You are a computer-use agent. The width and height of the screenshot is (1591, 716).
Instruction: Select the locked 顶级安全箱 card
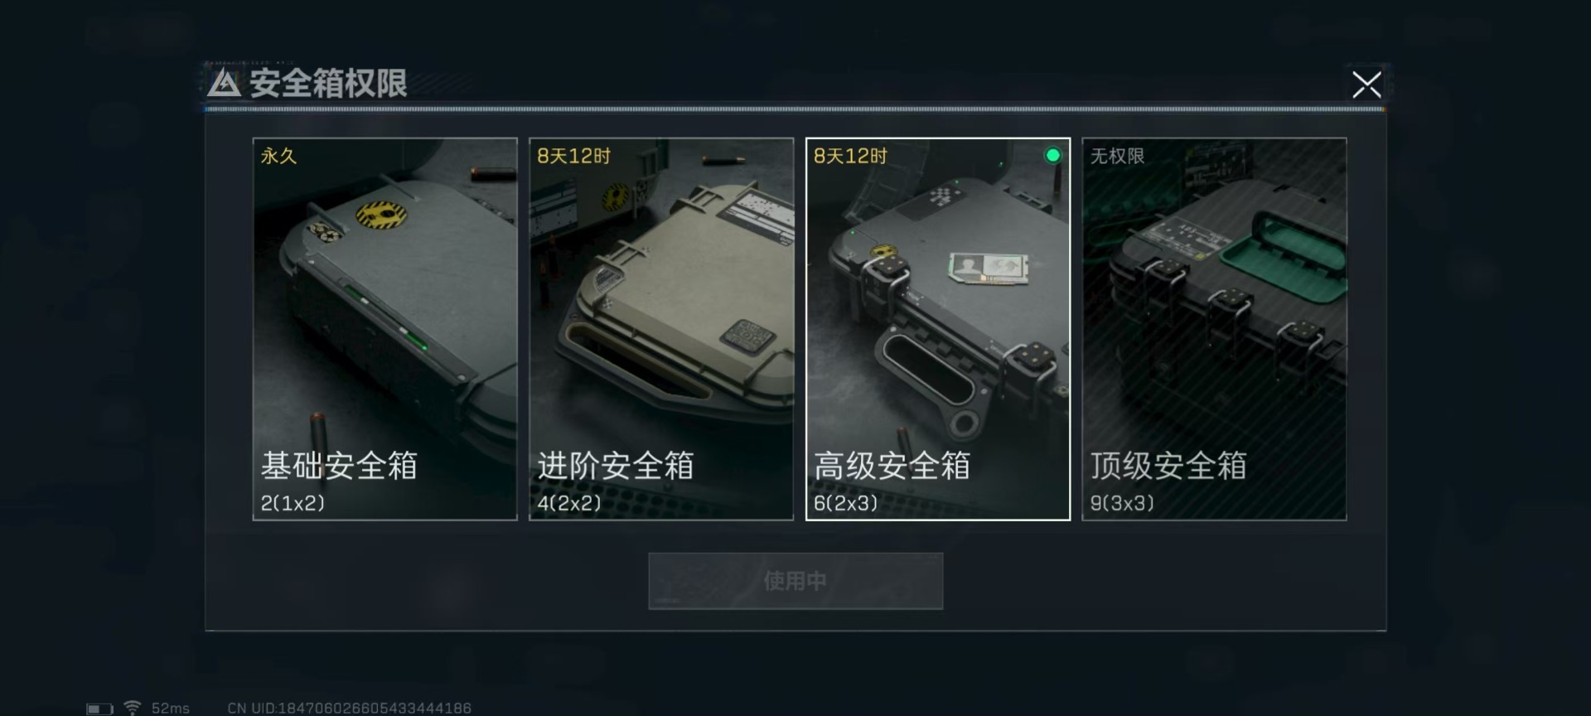tap(1214, 329)
